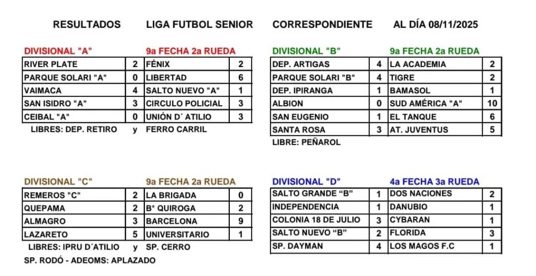
Task: Click the DIVISIONAL "C" heading
Action: 58,182
